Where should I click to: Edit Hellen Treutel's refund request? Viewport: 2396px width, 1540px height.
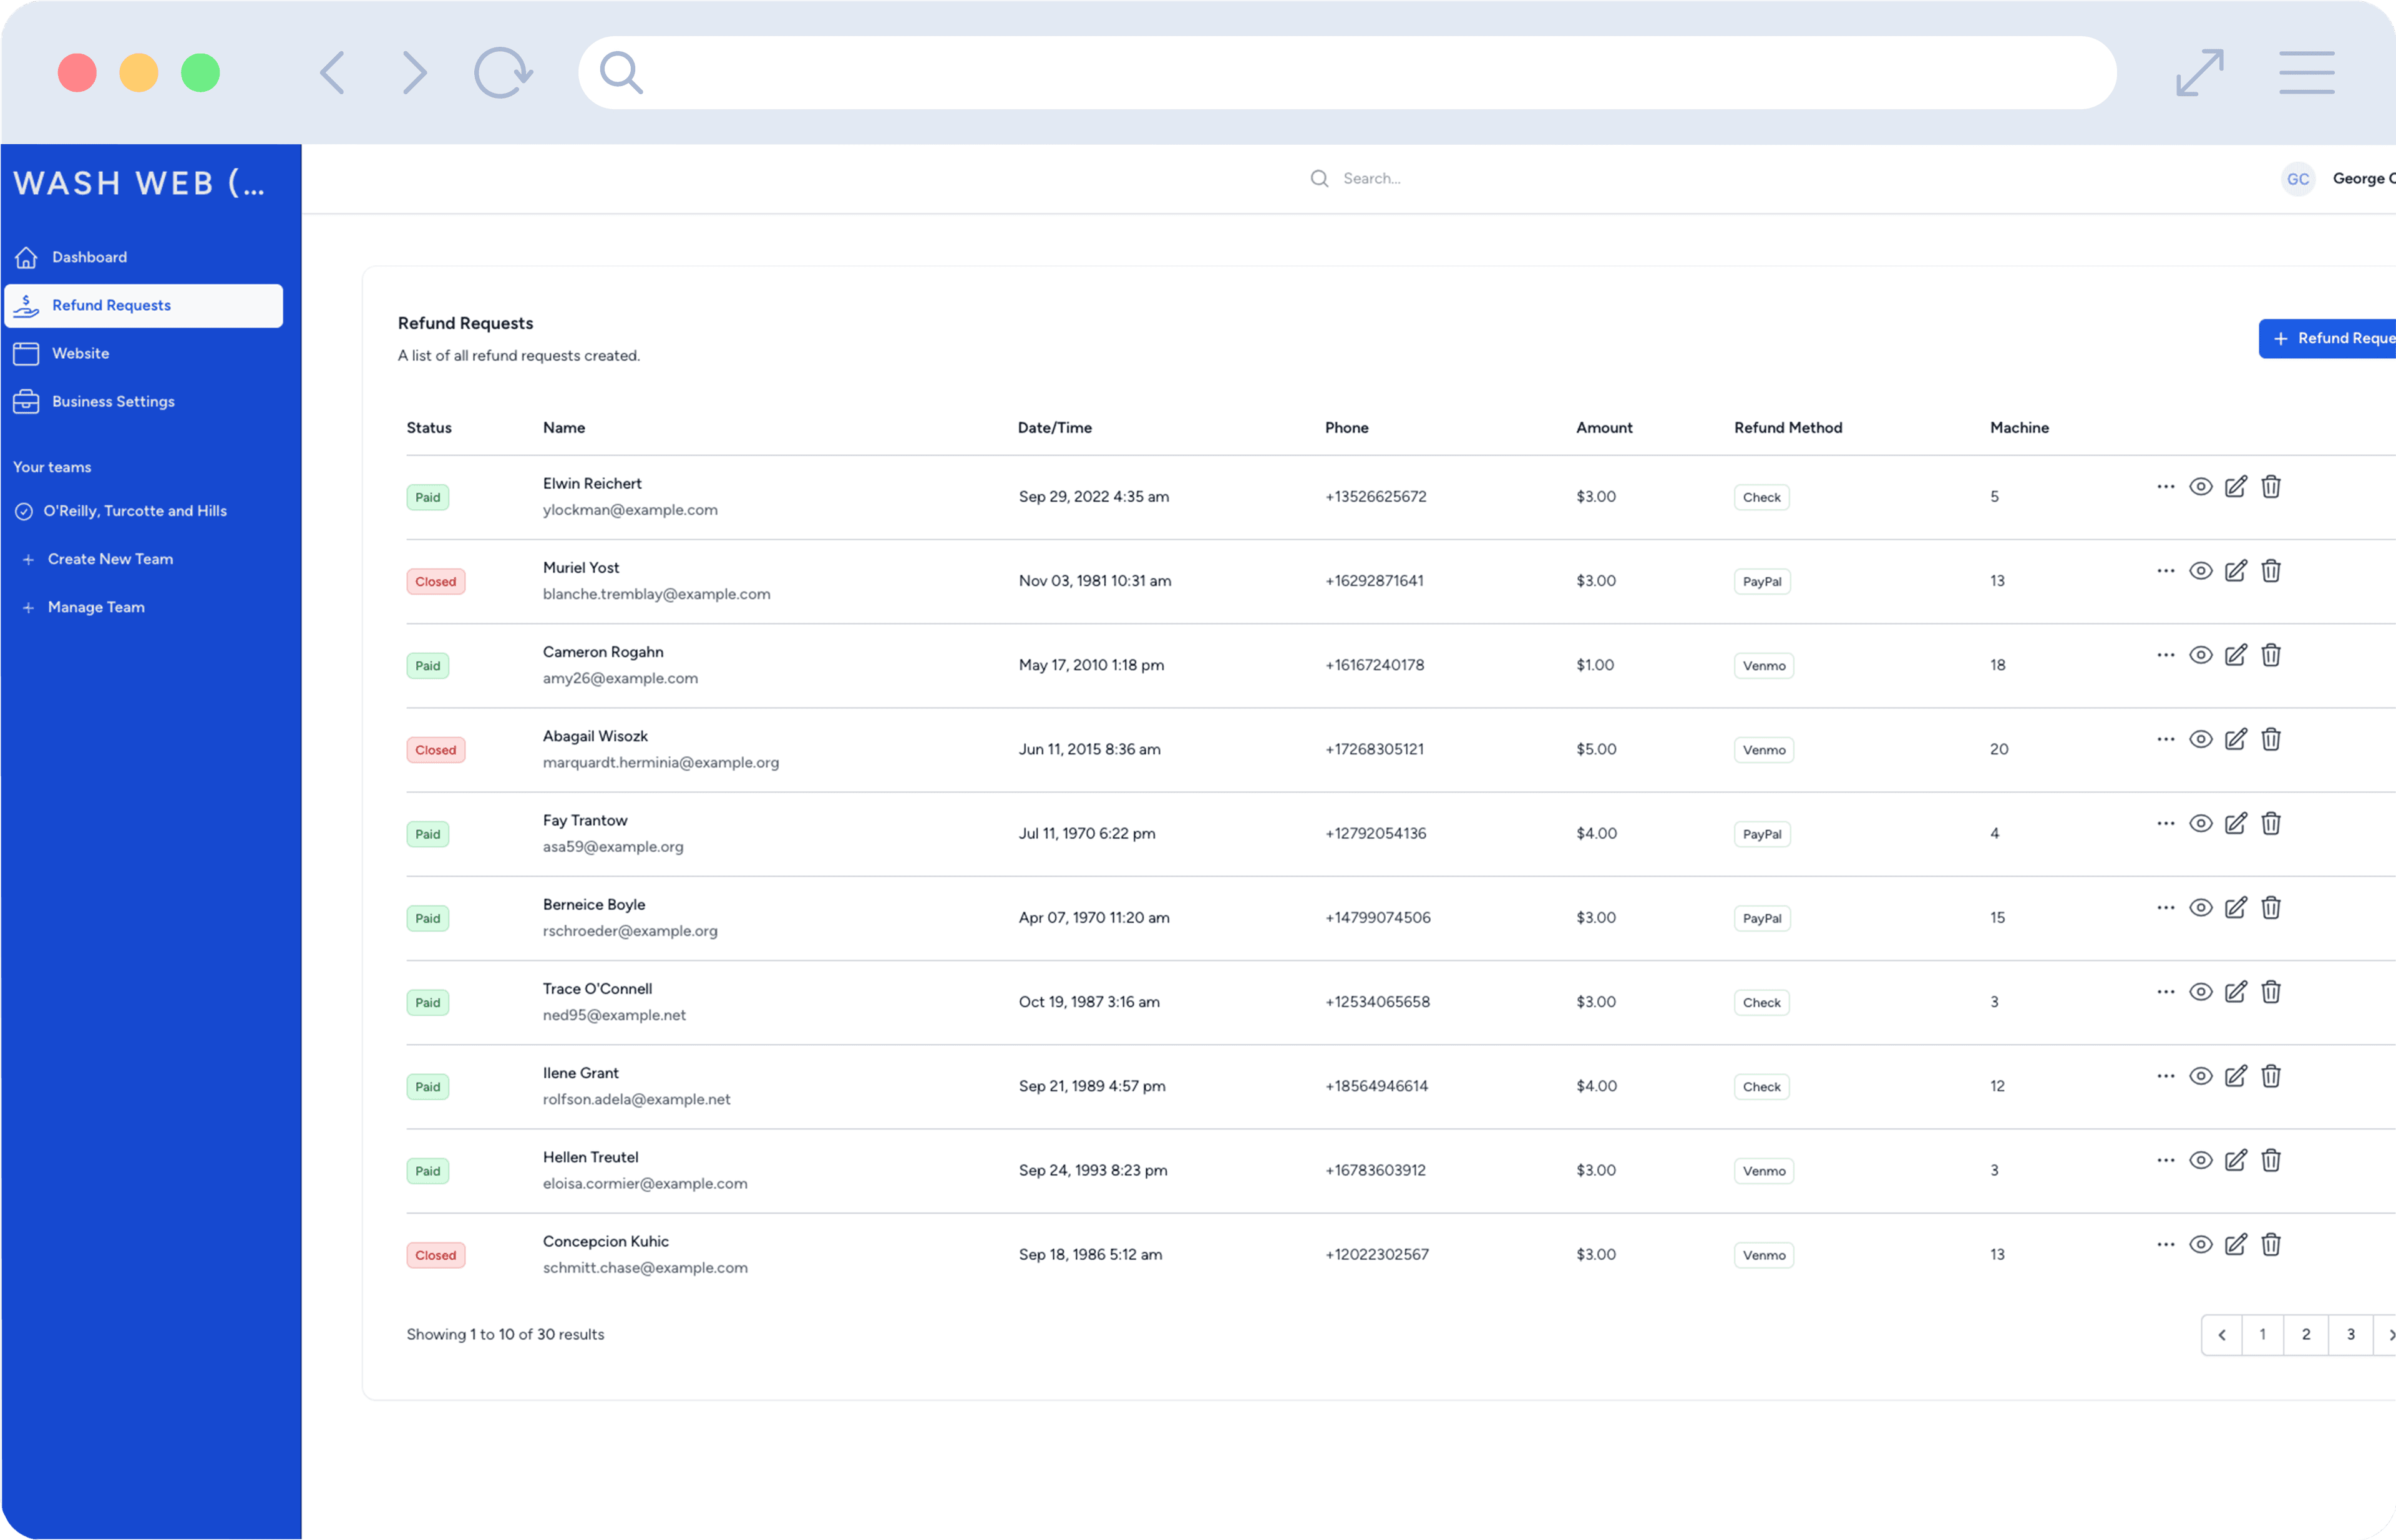coord(2236,1160)
